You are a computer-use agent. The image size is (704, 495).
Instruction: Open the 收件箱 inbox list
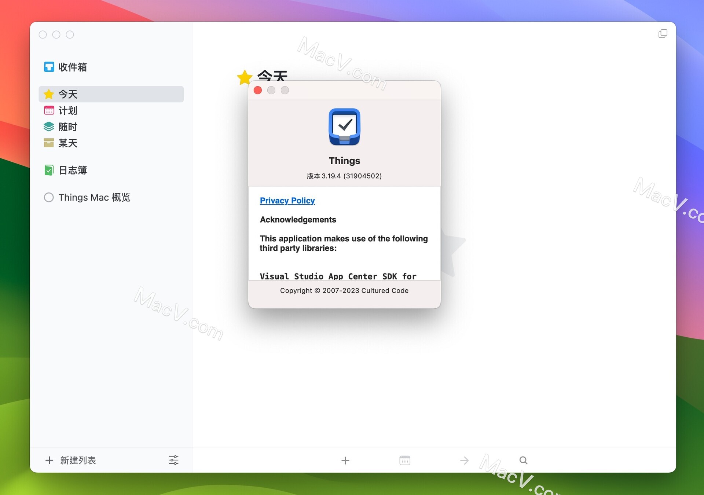point(111,67)
